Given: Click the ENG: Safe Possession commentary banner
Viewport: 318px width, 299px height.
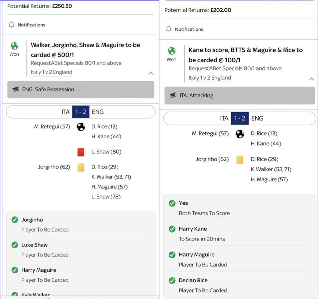Looking at the screenshot, I should (81, 89).
